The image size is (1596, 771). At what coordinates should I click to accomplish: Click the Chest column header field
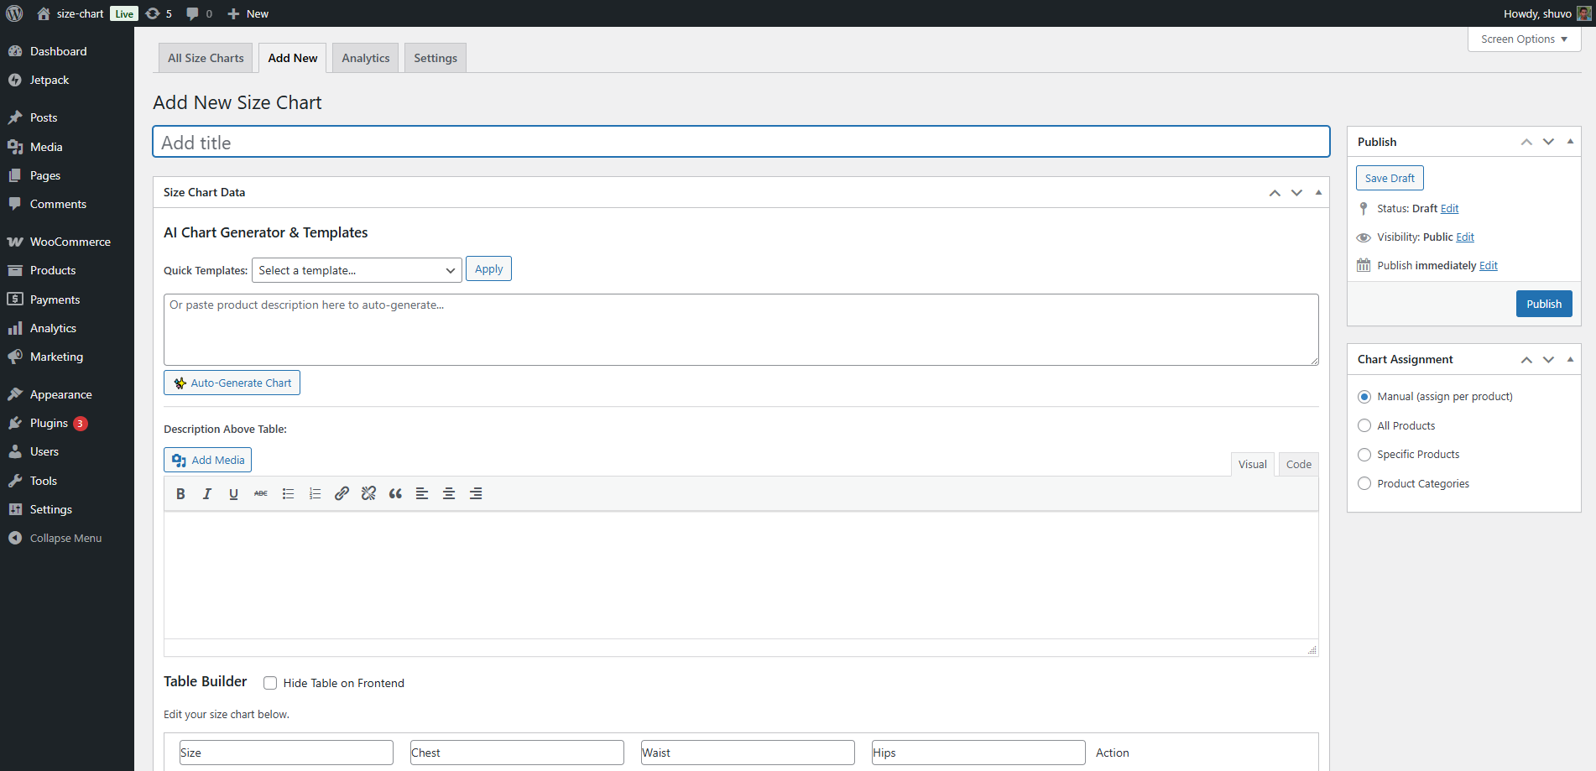tap(517, 753)
